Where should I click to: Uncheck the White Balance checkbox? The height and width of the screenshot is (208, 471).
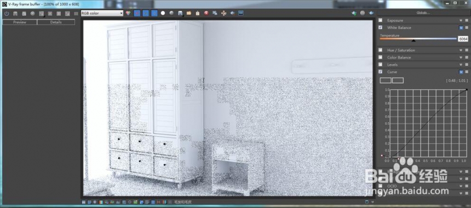[381, 27]
